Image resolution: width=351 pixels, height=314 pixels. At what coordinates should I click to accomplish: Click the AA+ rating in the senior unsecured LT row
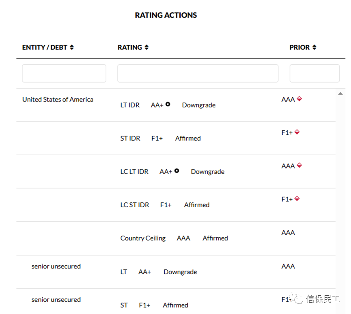coord(145,272)
